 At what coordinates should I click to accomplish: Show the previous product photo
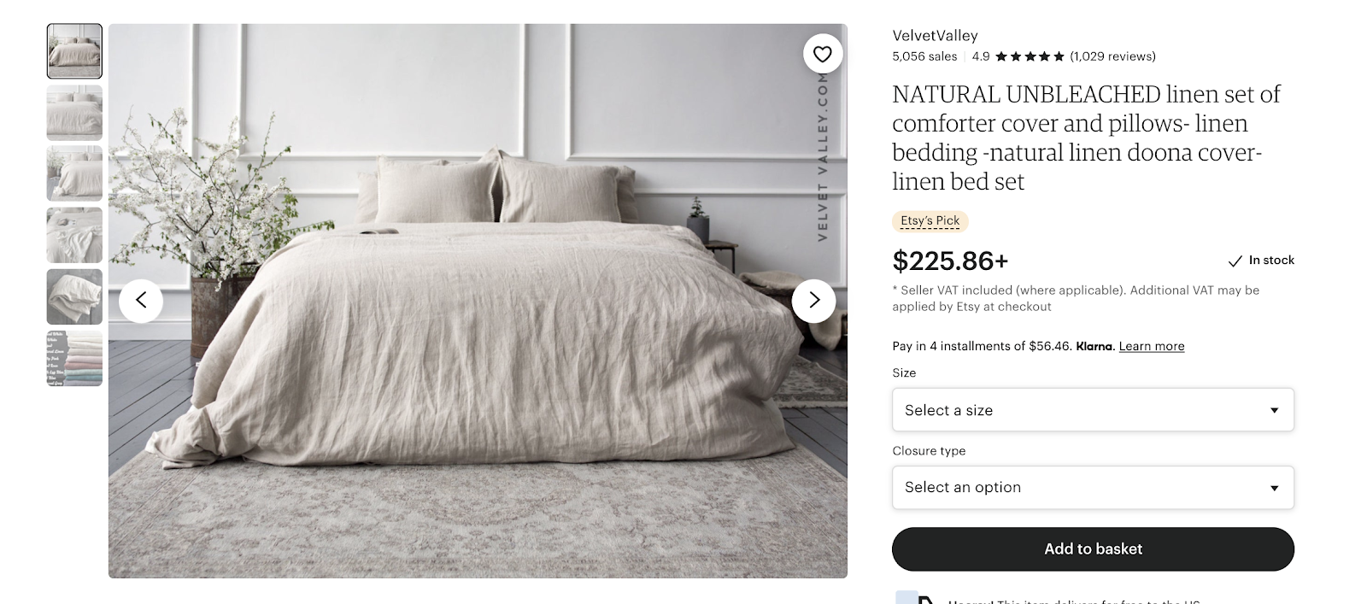[x=141, y=301]
